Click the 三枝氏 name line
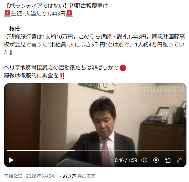189x182 pixels. (x=12, y=29)
